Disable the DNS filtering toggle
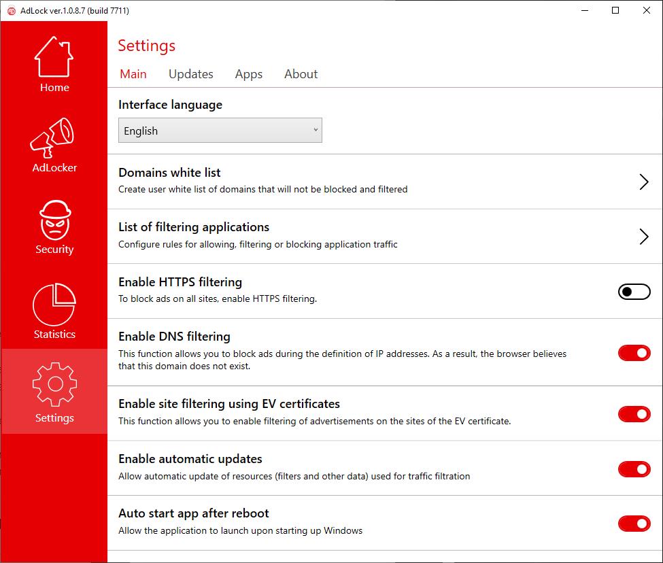 pyautogui.click(x=634, y=352)
